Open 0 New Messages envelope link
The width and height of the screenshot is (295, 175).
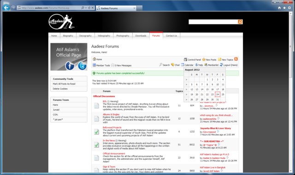121,65
